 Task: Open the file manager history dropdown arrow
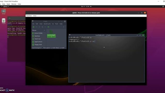pos(39,27)
